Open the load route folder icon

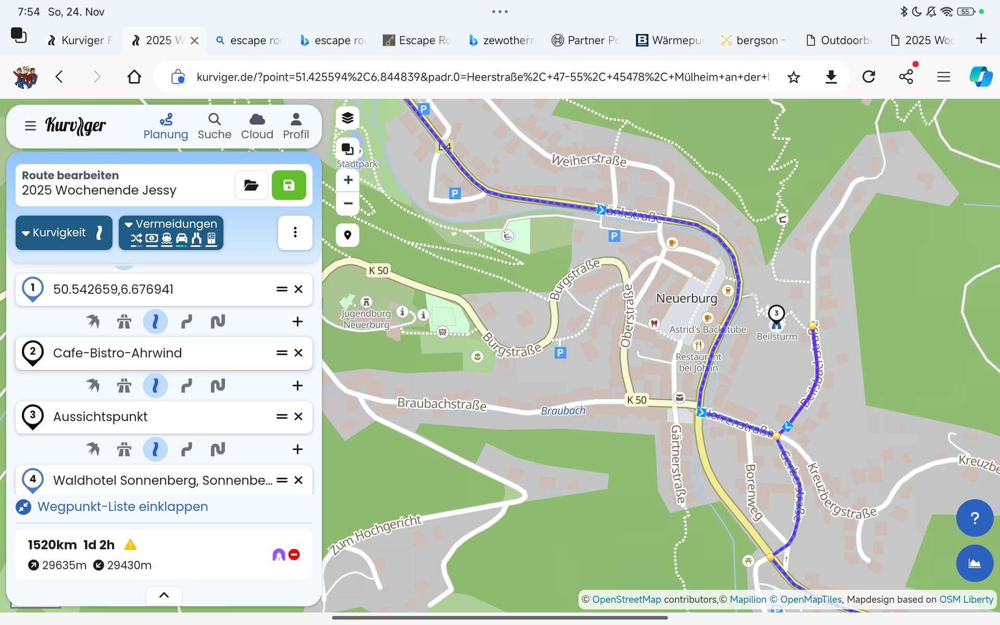click(251, 185)
